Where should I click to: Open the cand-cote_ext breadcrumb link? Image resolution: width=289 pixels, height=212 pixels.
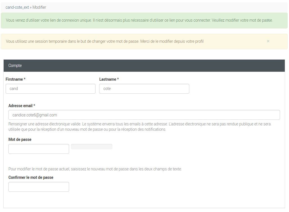[x=17, y=7]
